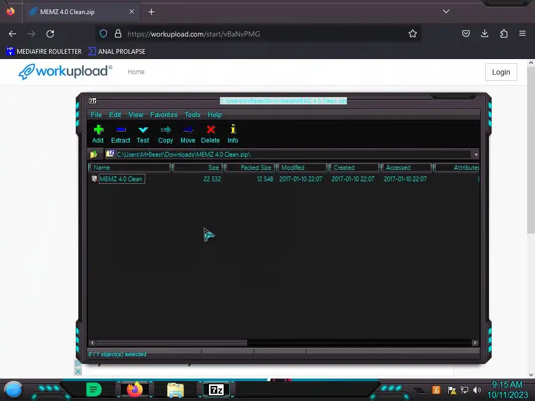Click the right scroll arrow in 7-Zip
Viewport: 535px width, 401px height.
pyautogui.click(x=475, y=343)
